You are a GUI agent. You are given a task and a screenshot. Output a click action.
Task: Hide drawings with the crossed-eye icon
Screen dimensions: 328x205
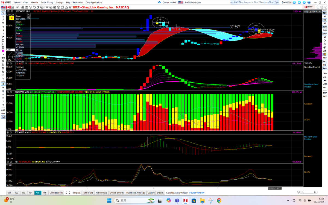pos(3,61)
